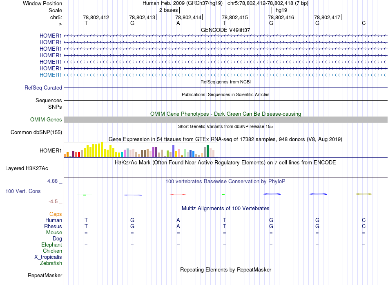Click the dark green GTEx expression bar
388x285 pixels.
coord(207,151)
